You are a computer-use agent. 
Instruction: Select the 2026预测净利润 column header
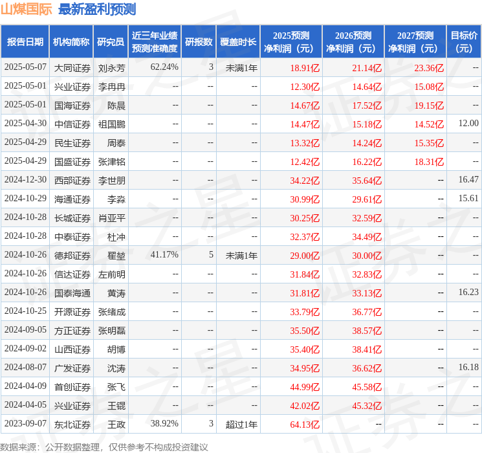pyautogui.click(x=353, y=42)
